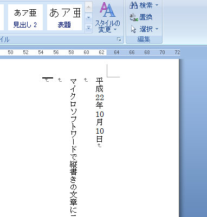This screenshot has height=217, width=207.
Task: Click the 検索 binoculars find button
Action: pyautogui.click(x=141, y=5)
